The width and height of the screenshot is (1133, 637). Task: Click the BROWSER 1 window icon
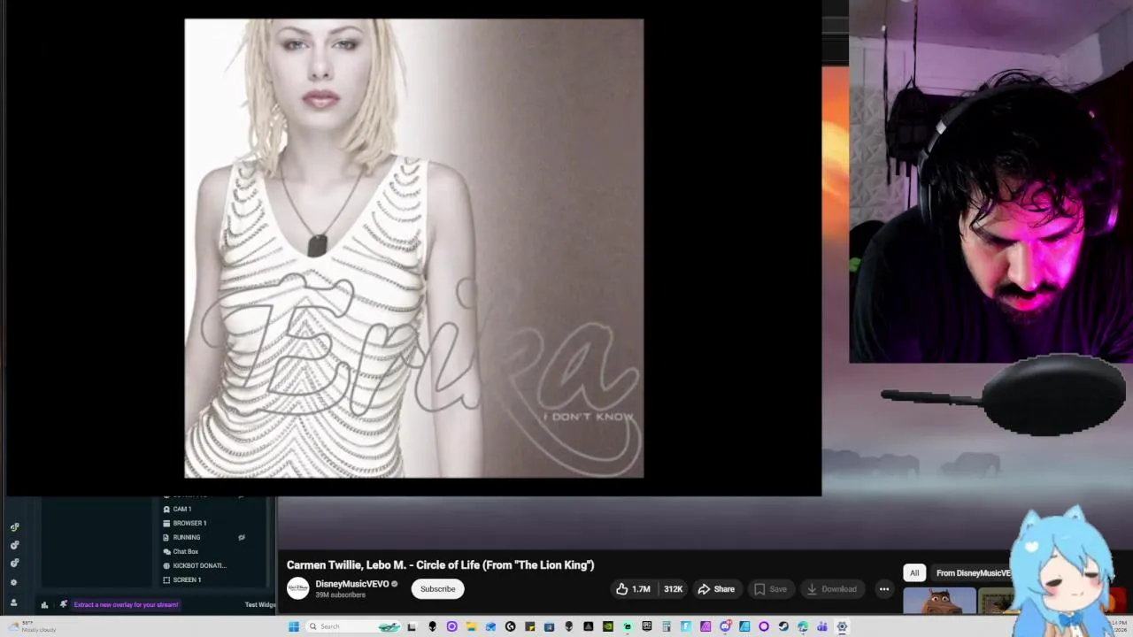tap(166, 523)
